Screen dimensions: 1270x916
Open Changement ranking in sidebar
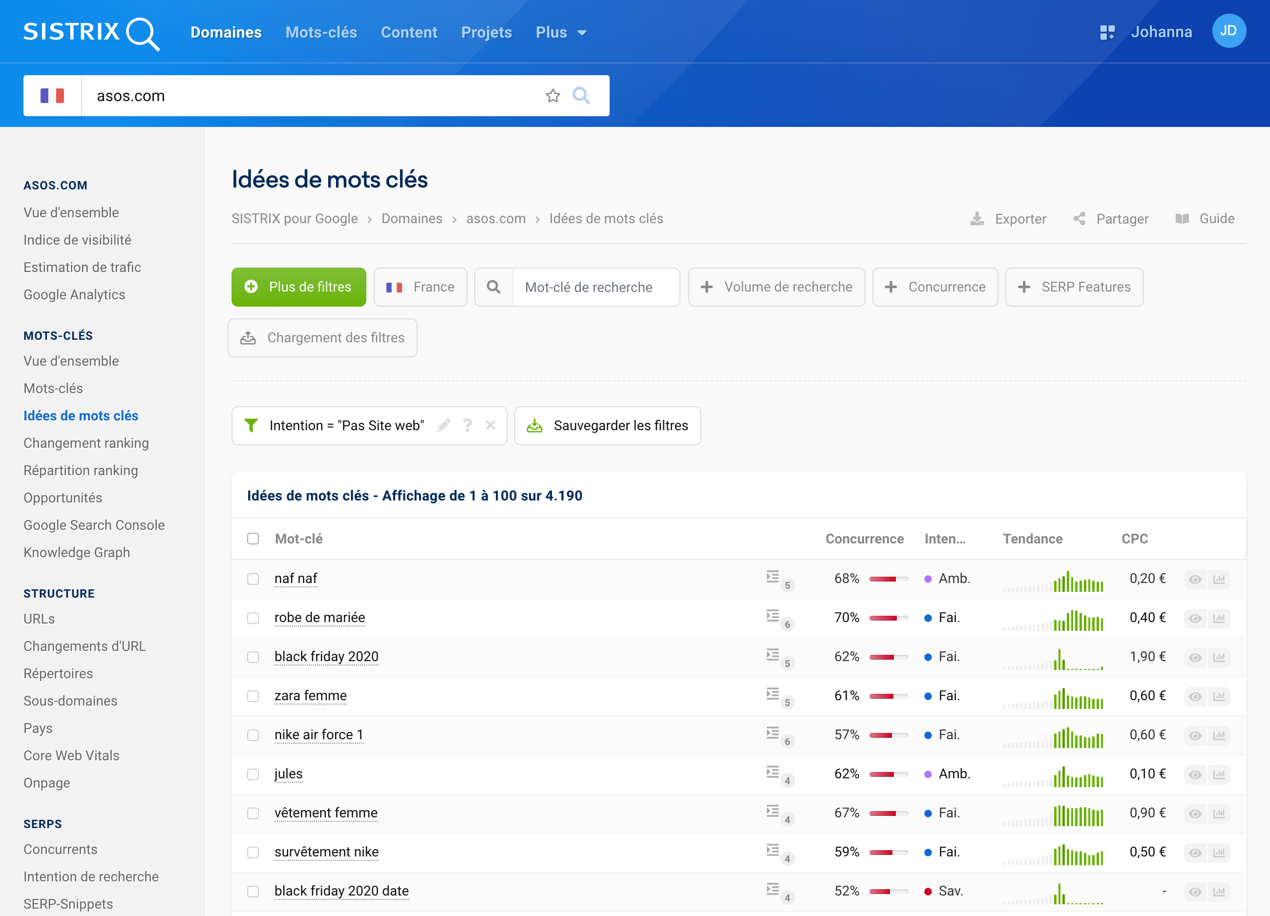click(86, 443)
